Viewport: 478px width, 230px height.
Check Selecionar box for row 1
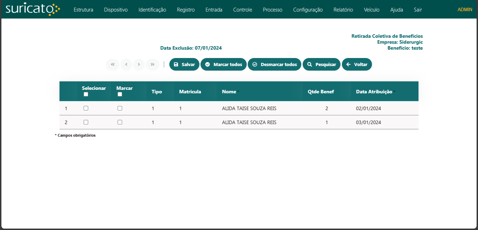tap(86, 108)
